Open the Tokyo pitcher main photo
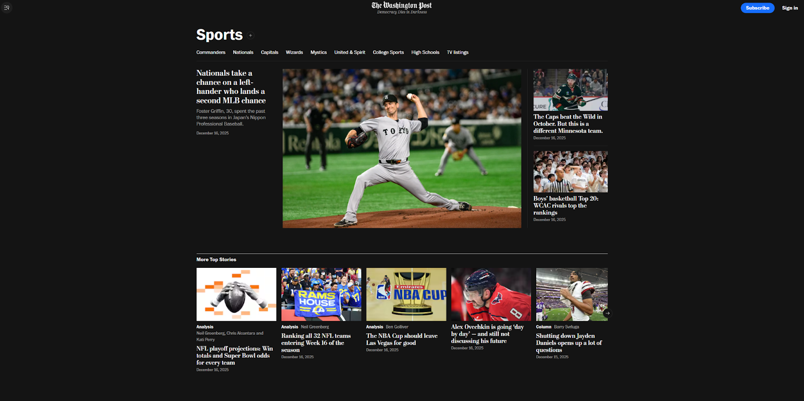The height and width of the screenshot is (401, 804). click(x=402, y=148)
